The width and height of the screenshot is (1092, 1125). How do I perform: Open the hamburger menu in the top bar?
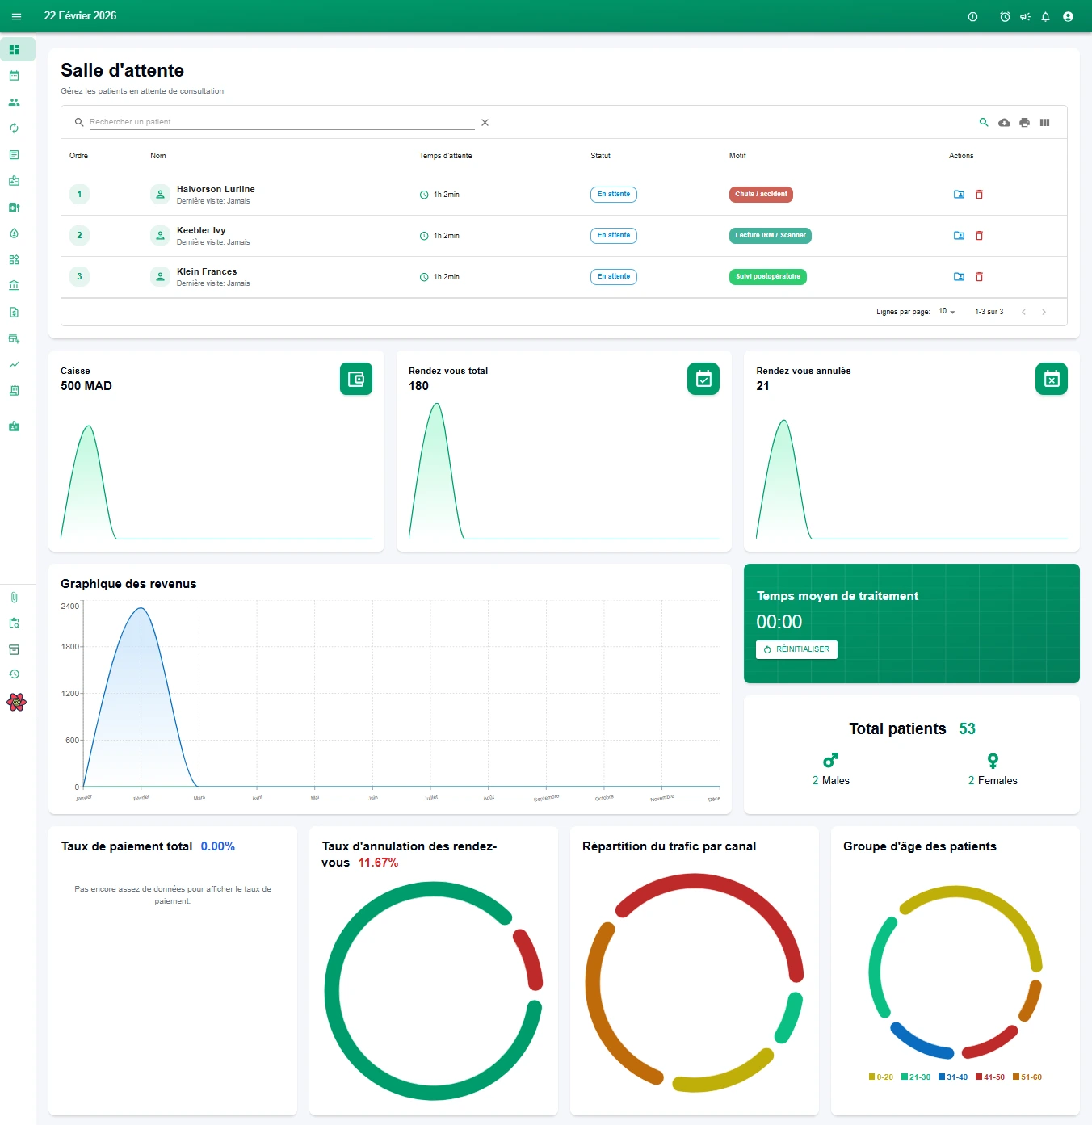16,16
